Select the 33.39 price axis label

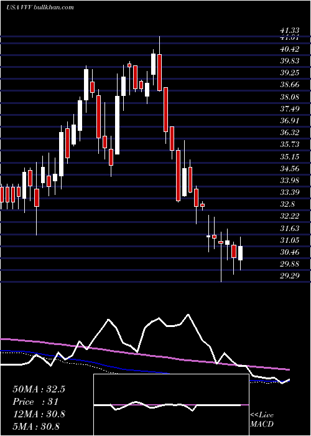(290, 192)
